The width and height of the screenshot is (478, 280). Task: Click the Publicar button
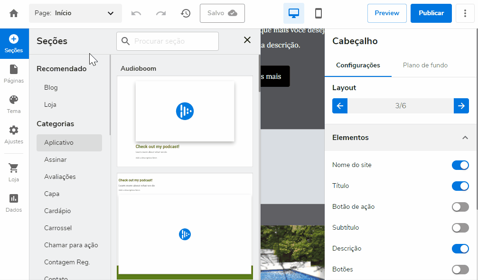coord(431,13)
